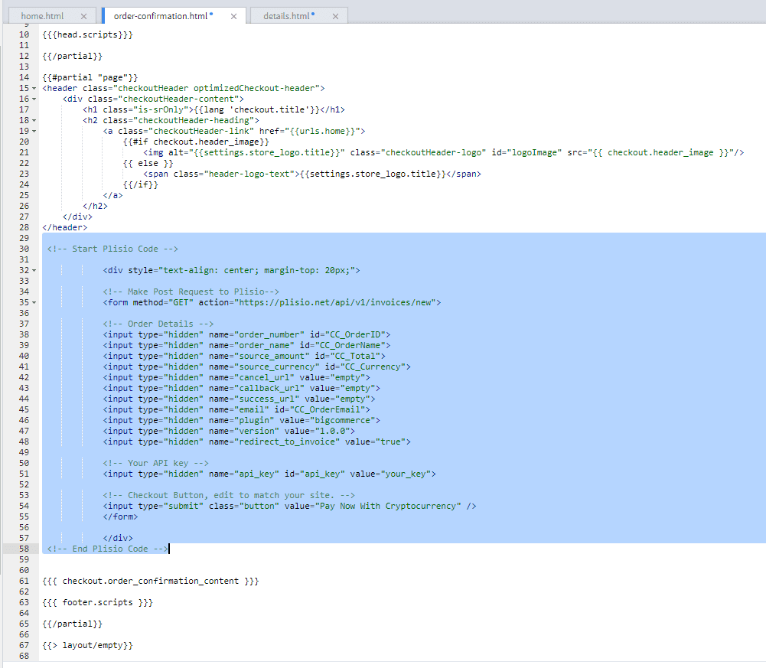Click the 'Your API key' comment

(156, 463)
